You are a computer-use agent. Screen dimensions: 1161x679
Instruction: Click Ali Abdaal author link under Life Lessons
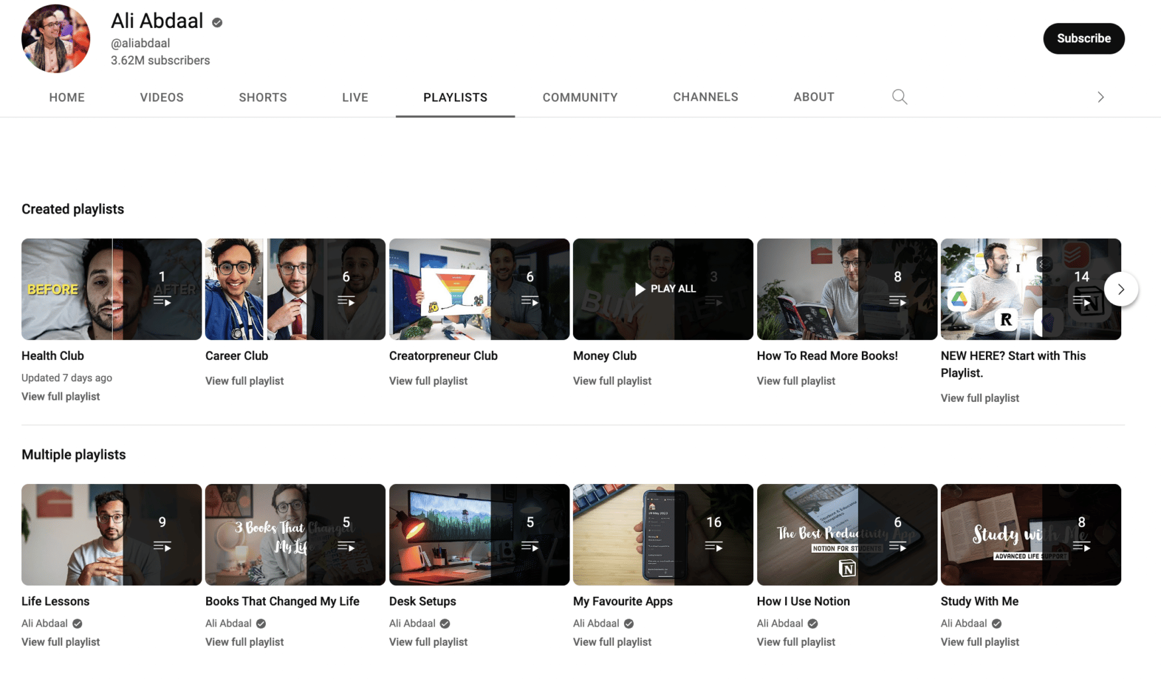(44, 623)
